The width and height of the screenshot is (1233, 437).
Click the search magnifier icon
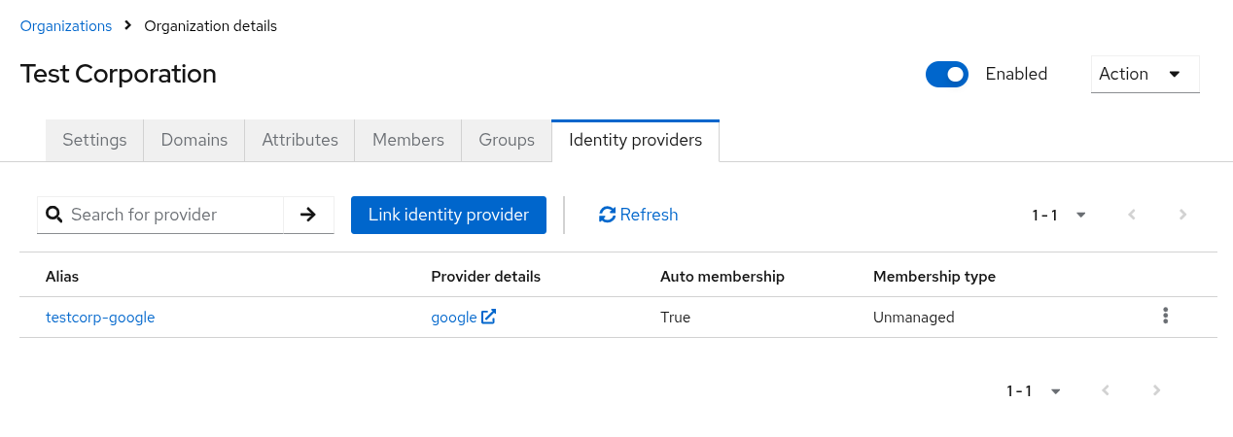(x=54, y=215)
